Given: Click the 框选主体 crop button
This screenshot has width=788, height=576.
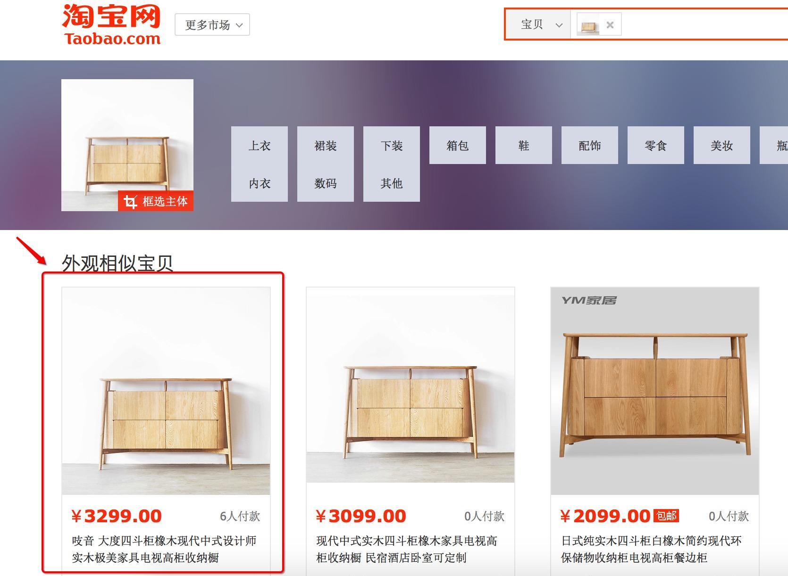Looking at the screenshot, I should pos(156,201).
